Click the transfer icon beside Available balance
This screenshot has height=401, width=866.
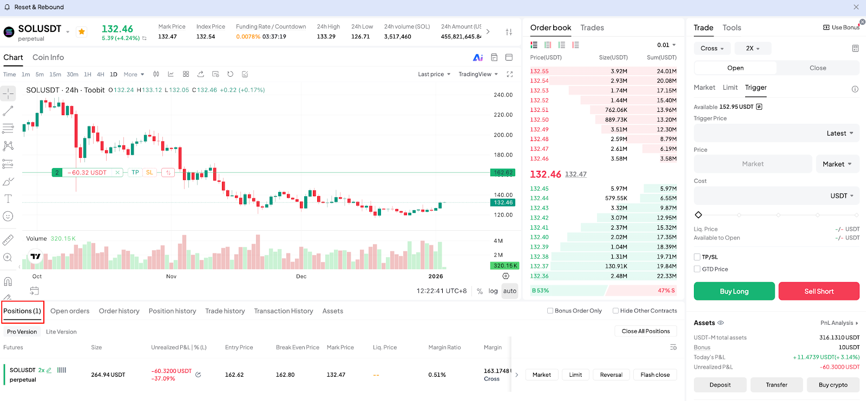point(759,107)
